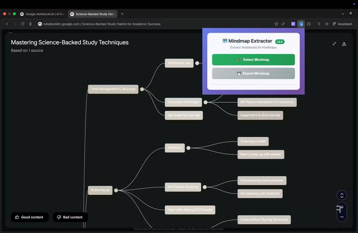Select the Set Goals for Intervals node
Screen dimensions: 358x233
(x=184, y=115)
